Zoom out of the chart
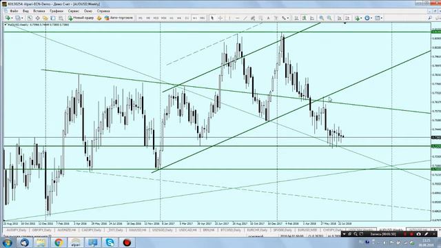This screenshot has width=441, height=248. pyautogui.click(x=329, y=18)
